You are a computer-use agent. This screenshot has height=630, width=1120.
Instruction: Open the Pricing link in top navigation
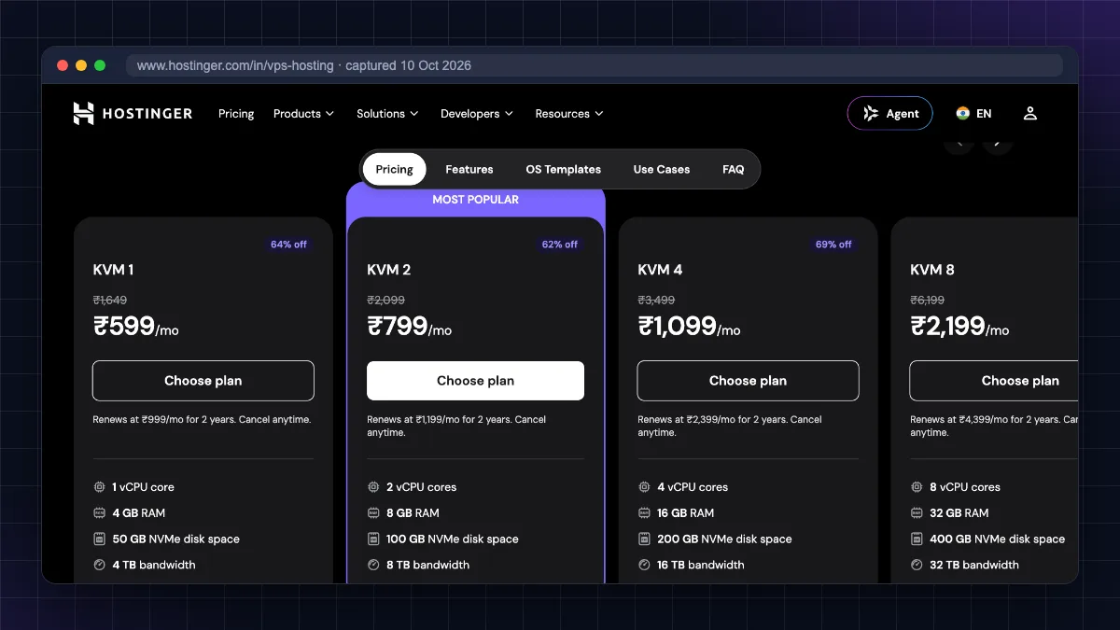pyautogui.click(x=236, y=114)
